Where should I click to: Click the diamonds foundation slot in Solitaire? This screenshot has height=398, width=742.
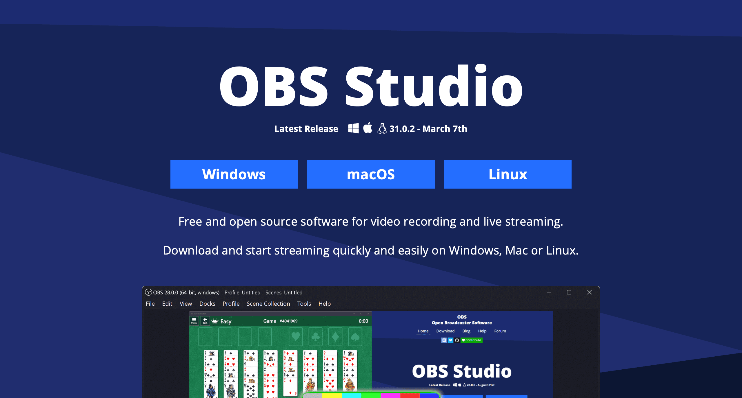click(335, 336)
